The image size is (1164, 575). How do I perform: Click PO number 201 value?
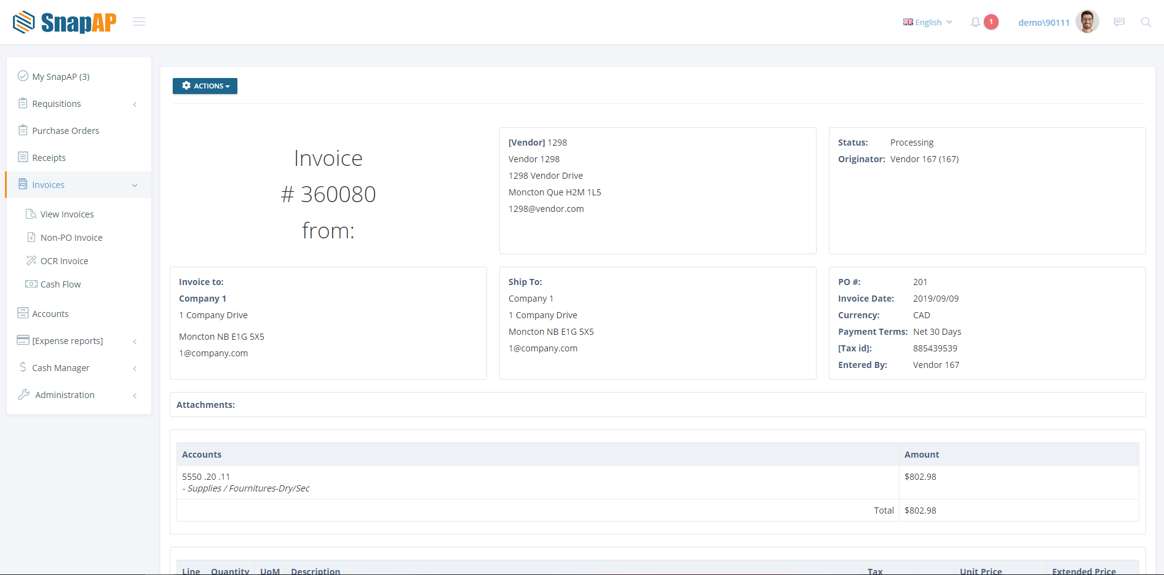920,282
